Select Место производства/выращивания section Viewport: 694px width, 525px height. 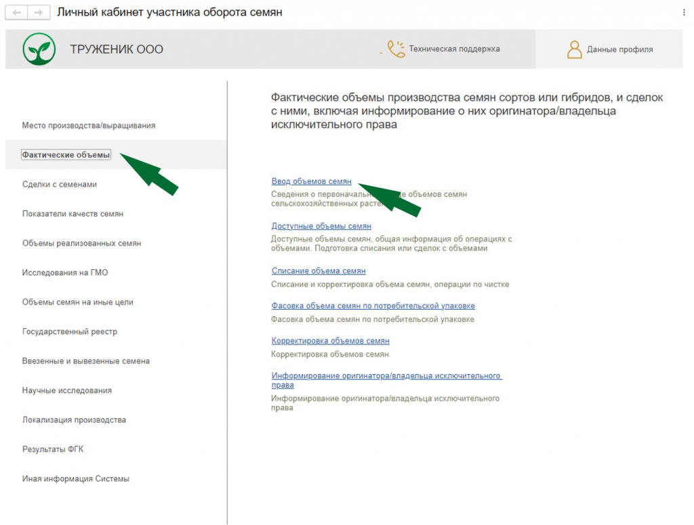point(89,126)
